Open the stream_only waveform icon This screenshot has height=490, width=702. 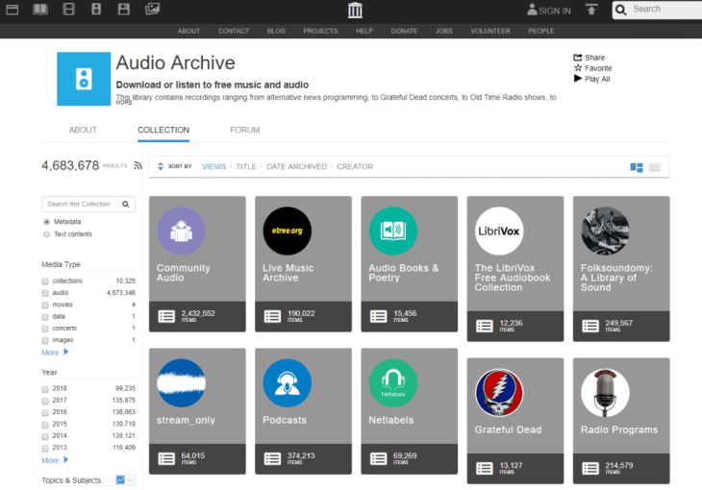tap(182, 383)
